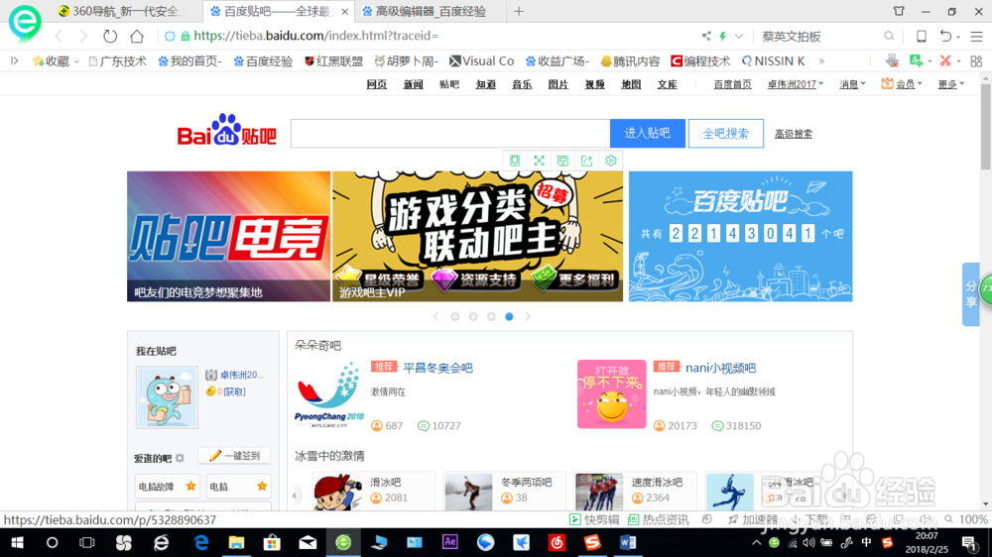Go to previous banner slide arrow
992x557 pixels.
click(435, 317)
